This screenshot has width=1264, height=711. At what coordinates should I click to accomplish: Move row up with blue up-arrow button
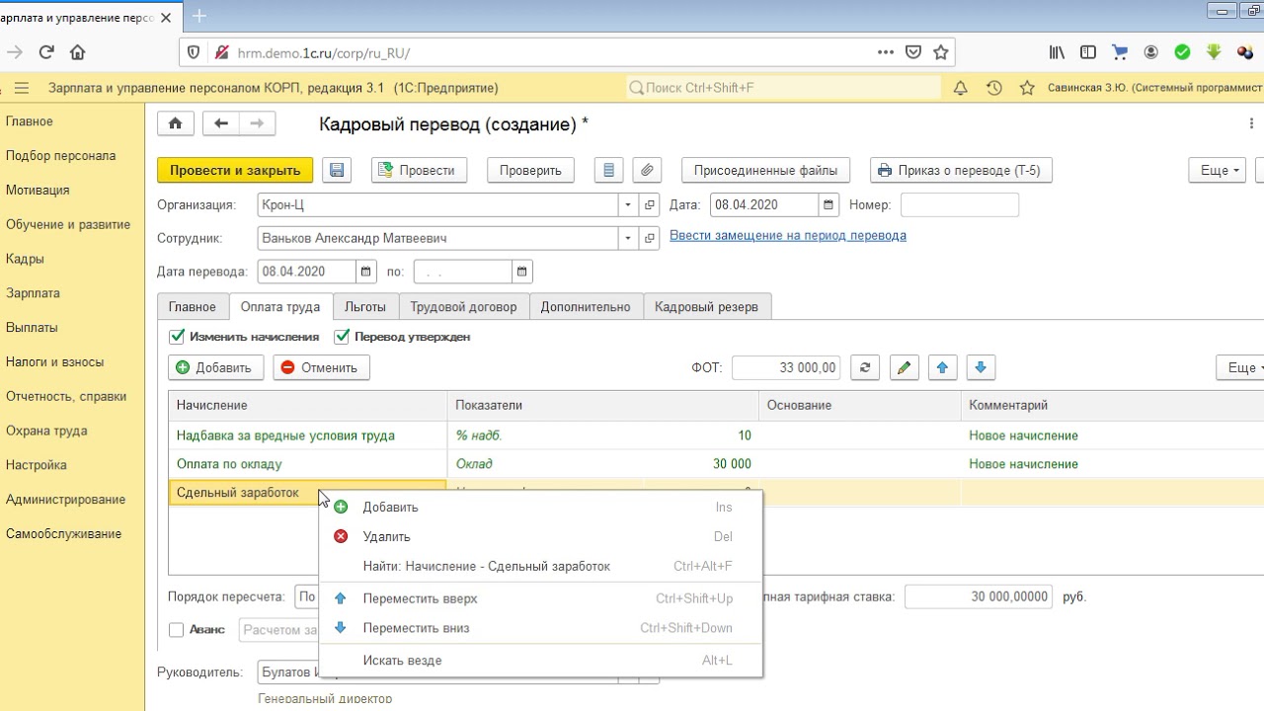pos(942,367)
